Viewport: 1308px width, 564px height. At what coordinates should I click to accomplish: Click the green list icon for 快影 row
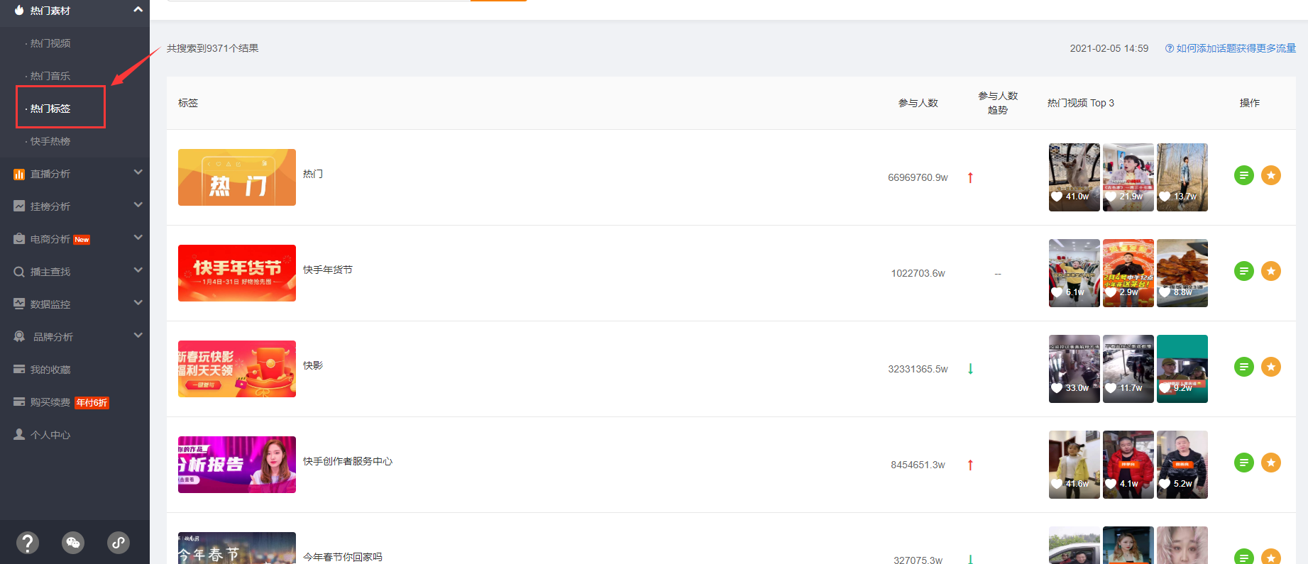click(x=1244, y=367)
